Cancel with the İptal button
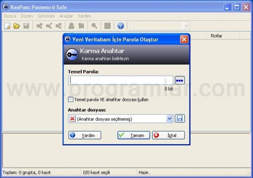Image resolution: width=253 pixels, height=178 pixels. [x=169, y=135]
